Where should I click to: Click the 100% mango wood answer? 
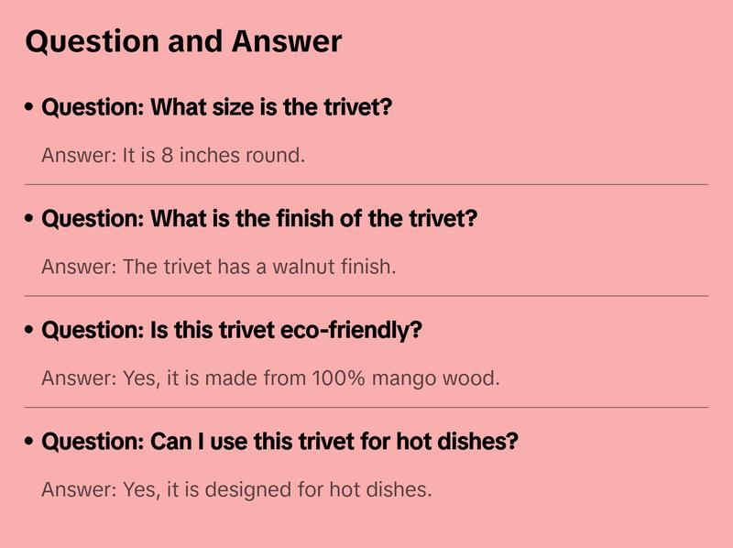270,378
